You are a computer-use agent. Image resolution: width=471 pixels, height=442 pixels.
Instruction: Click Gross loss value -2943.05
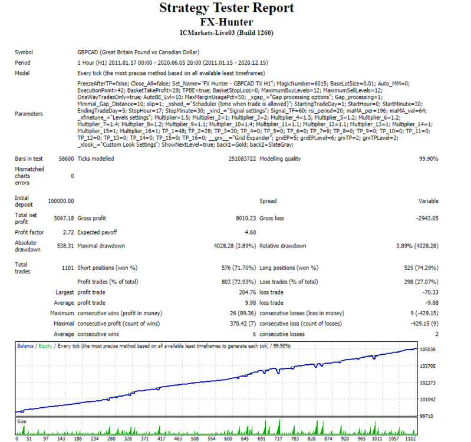(x=427, y=218)
